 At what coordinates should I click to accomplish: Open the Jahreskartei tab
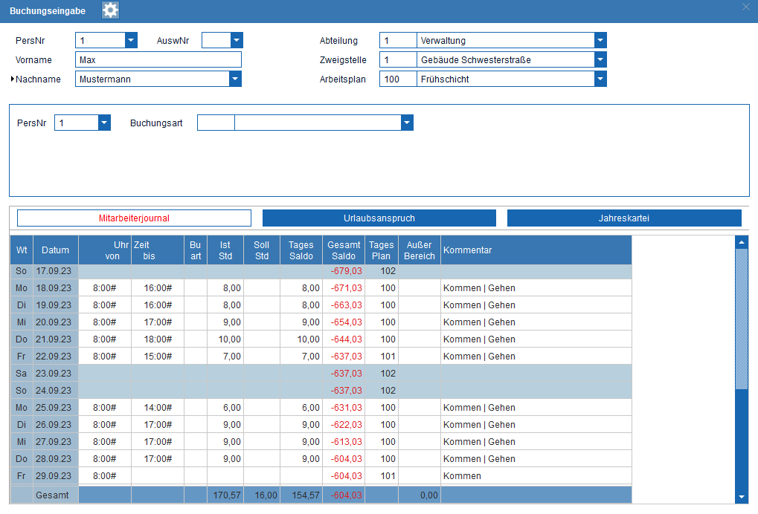tap(624, 218)
